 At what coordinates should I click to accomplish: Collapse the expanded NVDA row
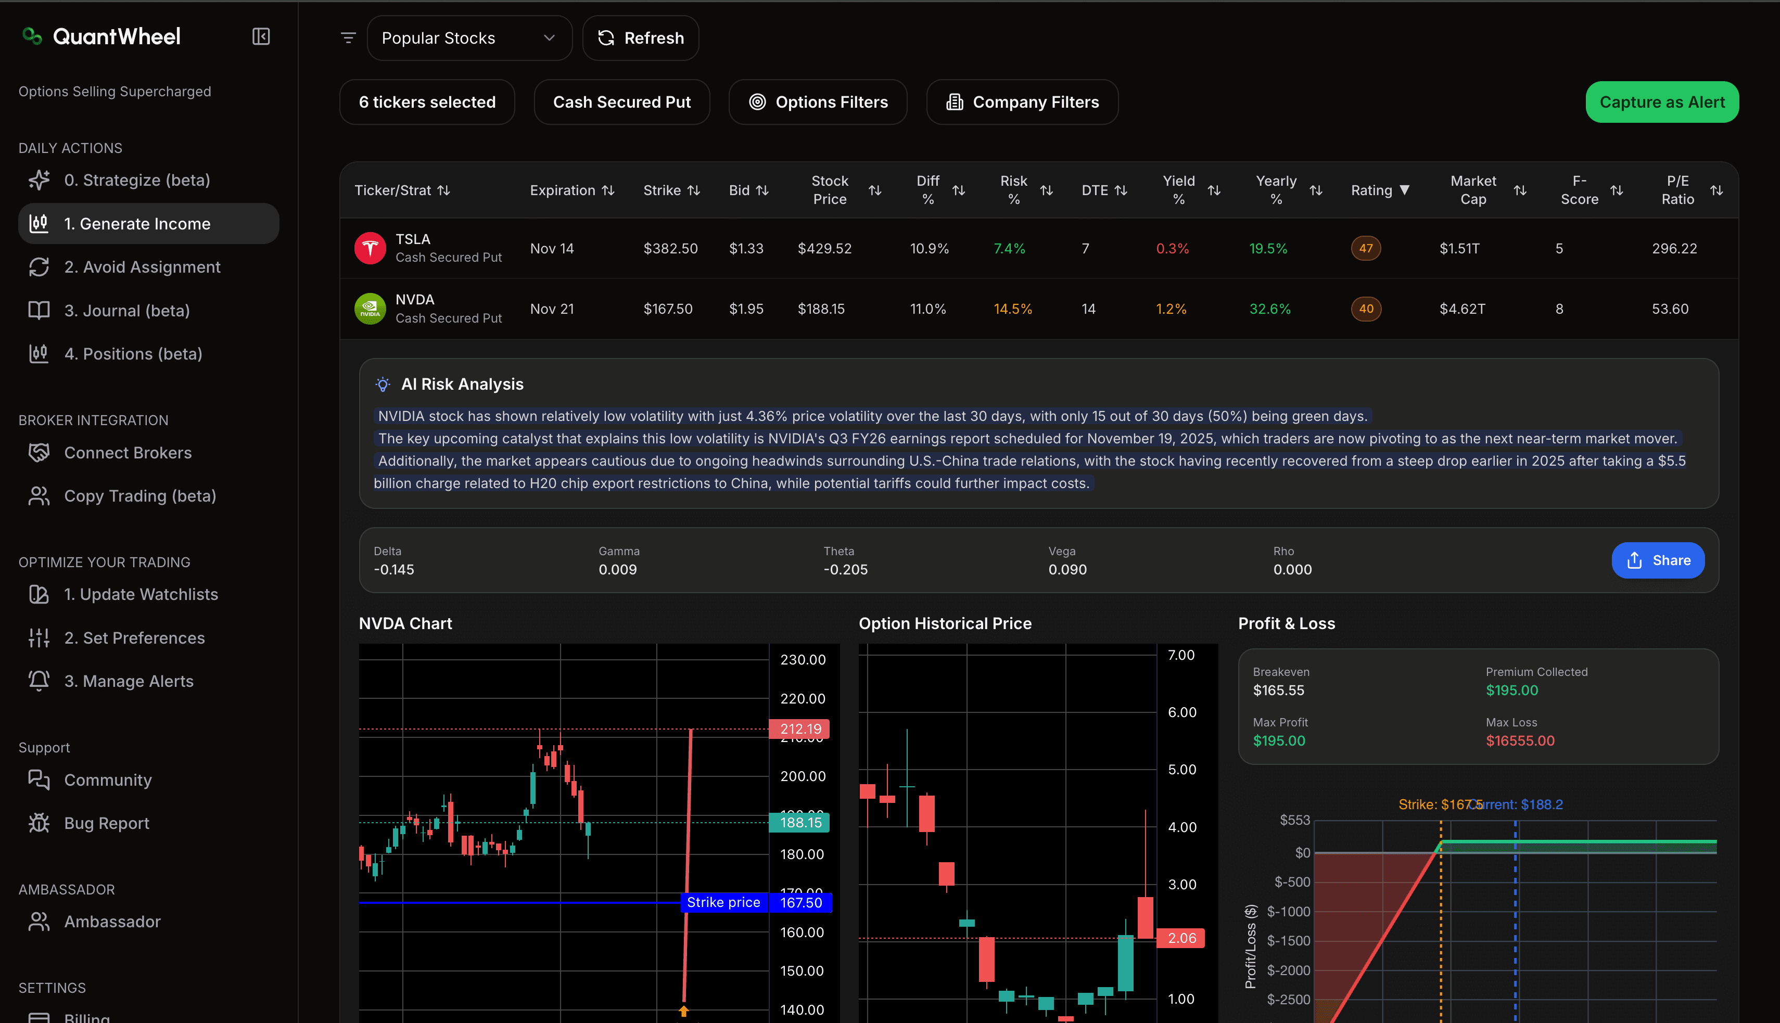pos(1039,309)
